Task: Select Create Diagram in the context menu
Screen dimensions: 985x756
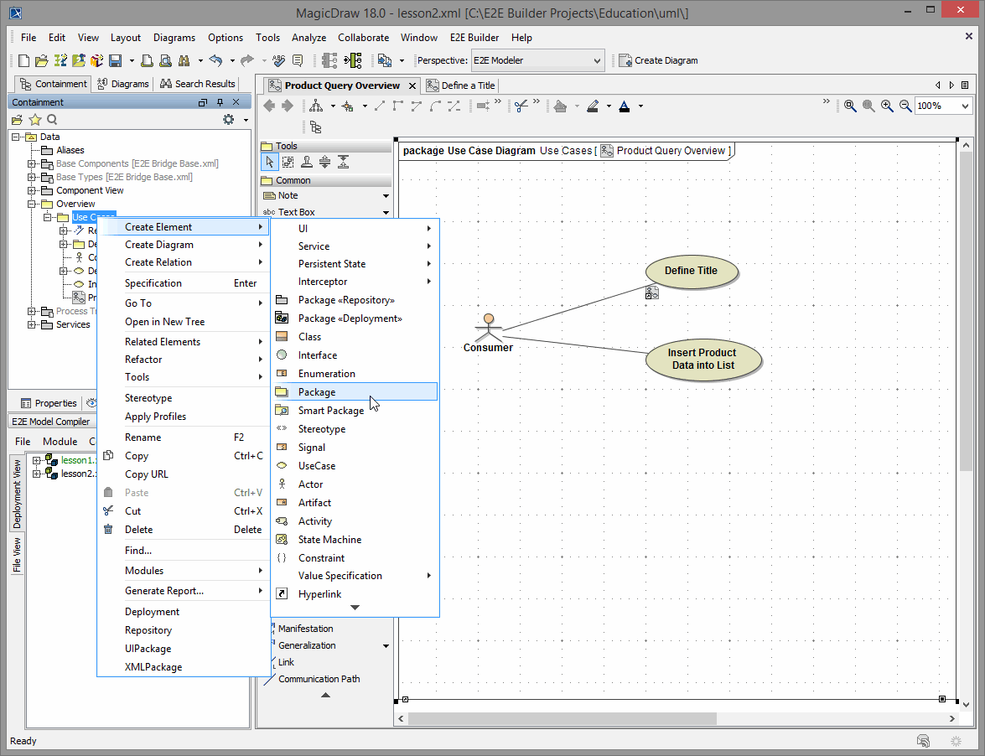Action: (x=159, y=245)
